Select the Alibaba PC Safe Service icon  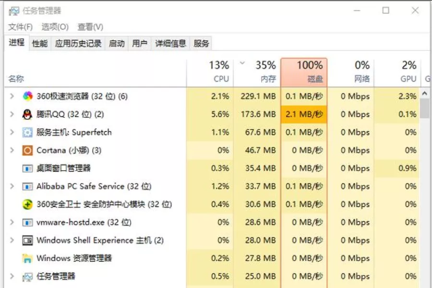[x=27, y=186]
